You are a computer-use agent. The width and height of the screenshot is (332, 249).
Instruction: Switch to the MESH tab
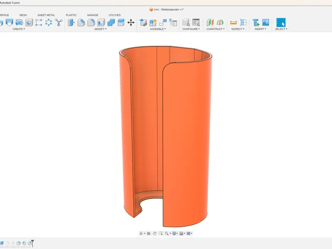coord(23,15)
